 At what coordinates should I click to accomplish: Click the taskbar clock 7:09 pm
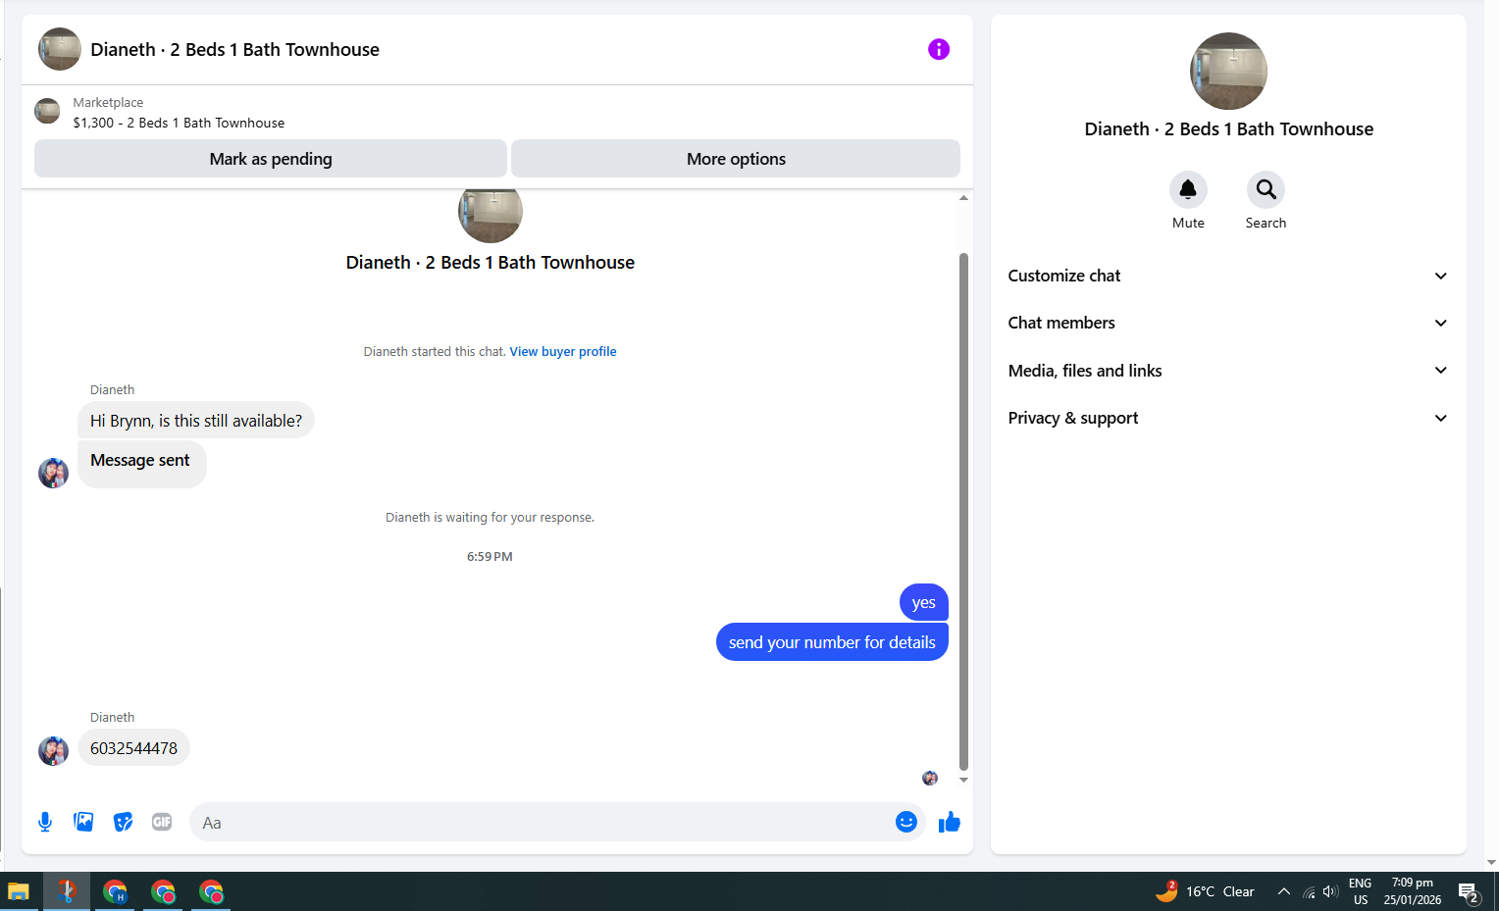[x=1413, y=891]
